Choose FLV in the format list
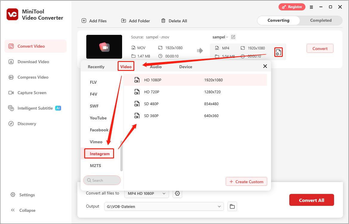The height and width of the screenshot is (224, 349). click(93, 83)
